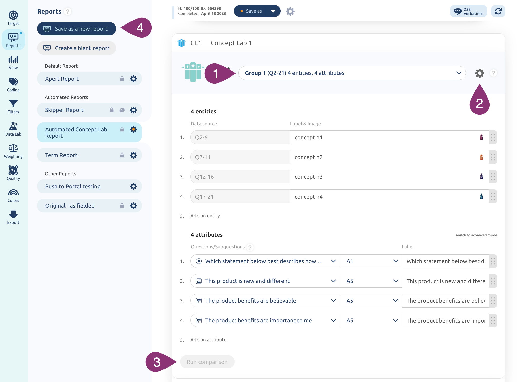The image size is (524, 382).
Task: Open the View section icon
Action: [x=13, y=60]
